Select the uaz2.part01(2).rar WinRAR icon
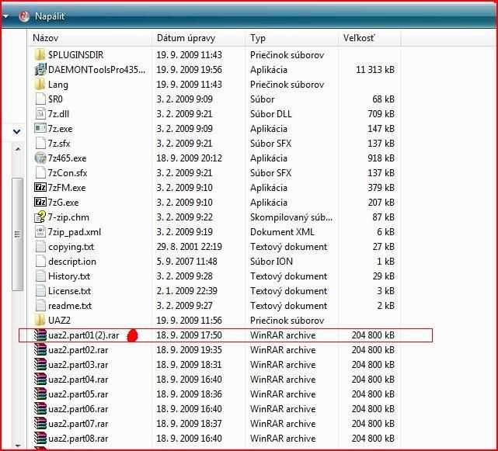Screen dimensions: 498x451 click(40, 335)
